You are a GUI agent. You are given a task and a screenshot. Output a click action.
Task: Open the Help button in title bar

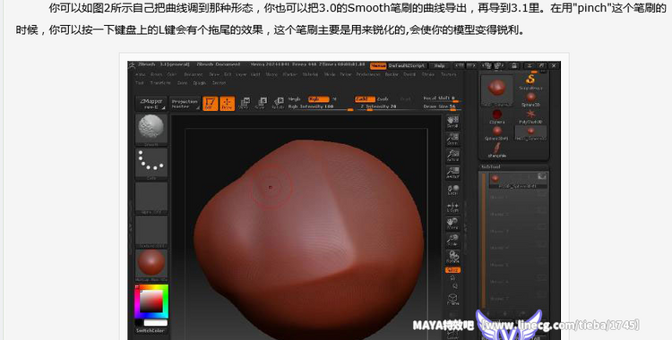439,65
